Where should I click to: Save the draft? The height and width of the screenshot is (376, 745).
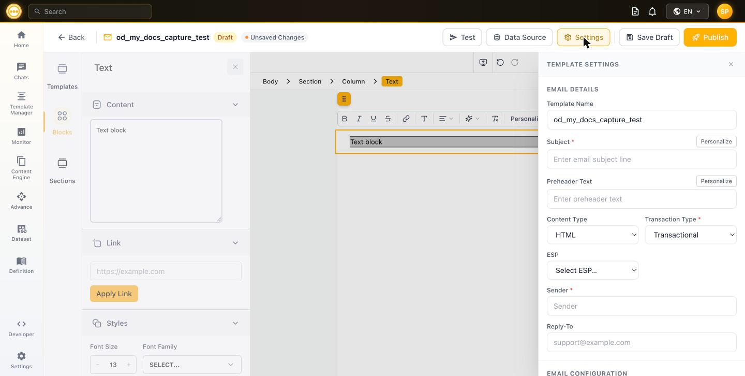(649, 37)
